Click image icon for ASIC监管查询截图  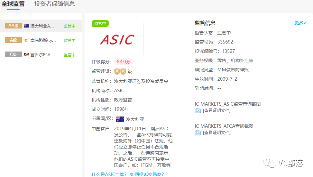click(x=198, y=111)
